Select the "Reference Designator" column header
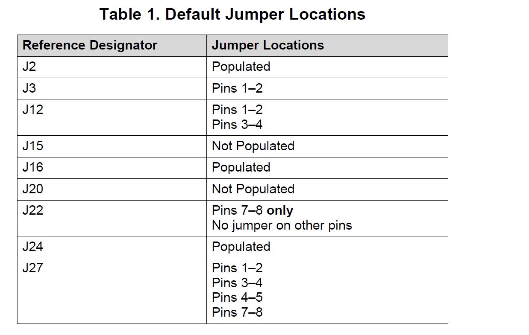Image resolution: width=529 pixels, height=335 pixels. click(90, 45)
